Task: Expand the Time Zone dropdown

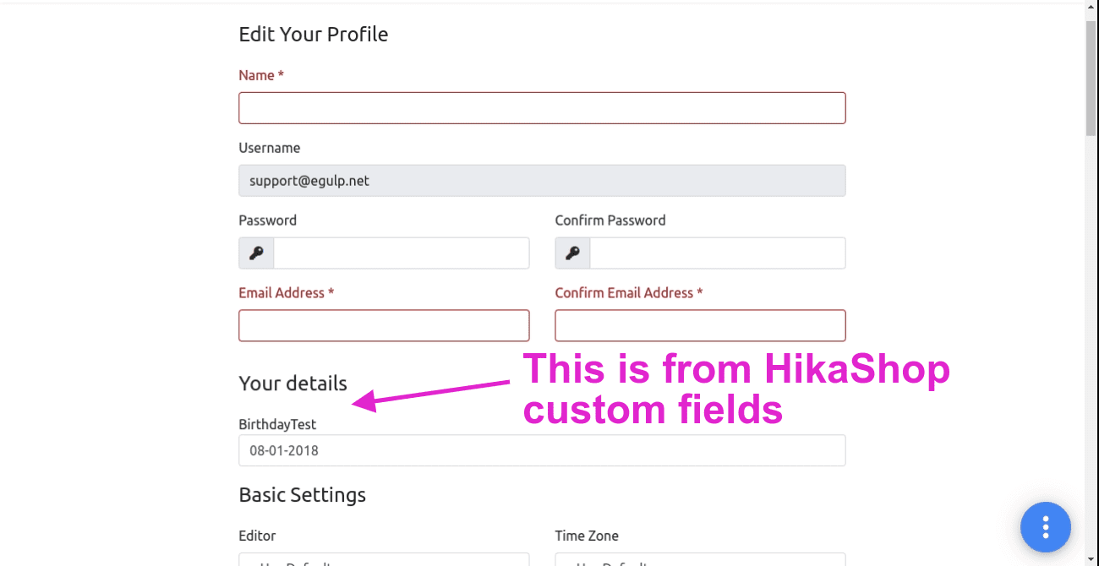Action: coord(700,560)
